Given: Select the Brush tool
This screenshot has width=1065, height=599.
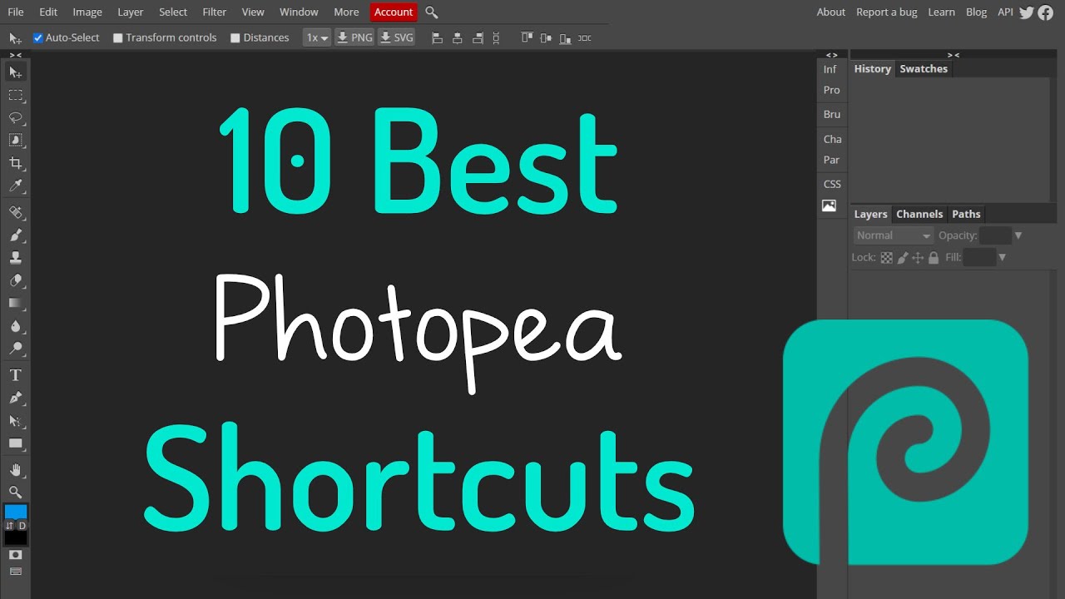Looking at the screenshot, I should [15, 235].
